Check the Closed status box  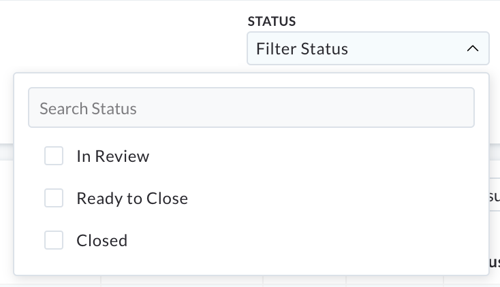(54, 240)
